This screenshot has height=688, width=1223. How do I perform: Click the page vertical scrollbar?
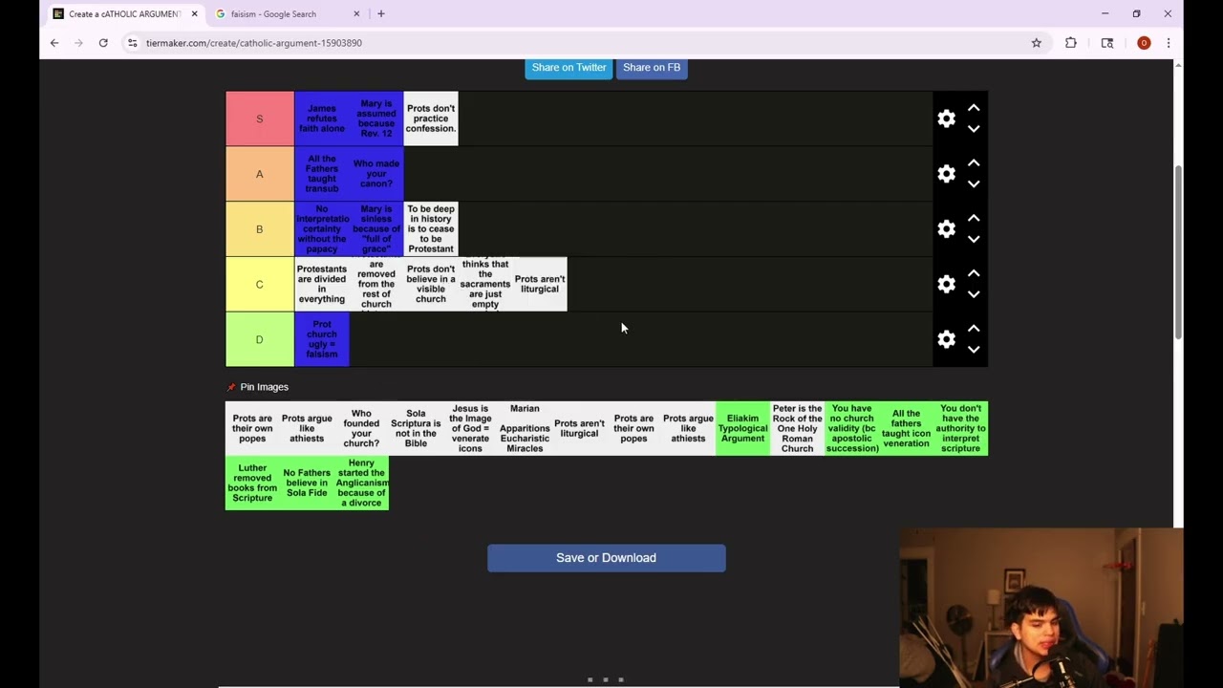[x=1178, y=251]
